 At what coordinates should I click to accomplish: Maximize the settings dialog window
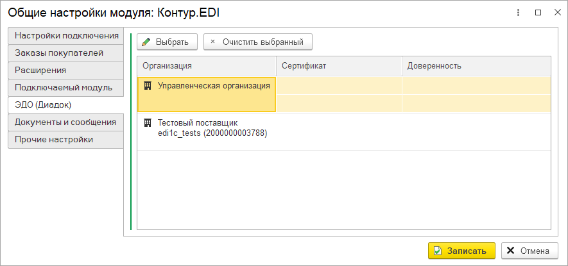(x=538, y=13)
